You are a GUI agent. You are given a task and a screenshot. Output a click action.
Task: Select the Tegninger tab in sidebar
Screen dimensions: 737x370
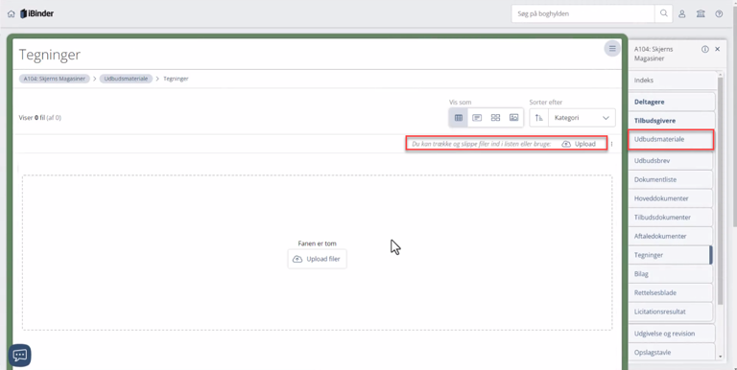[x=671, y=255]
